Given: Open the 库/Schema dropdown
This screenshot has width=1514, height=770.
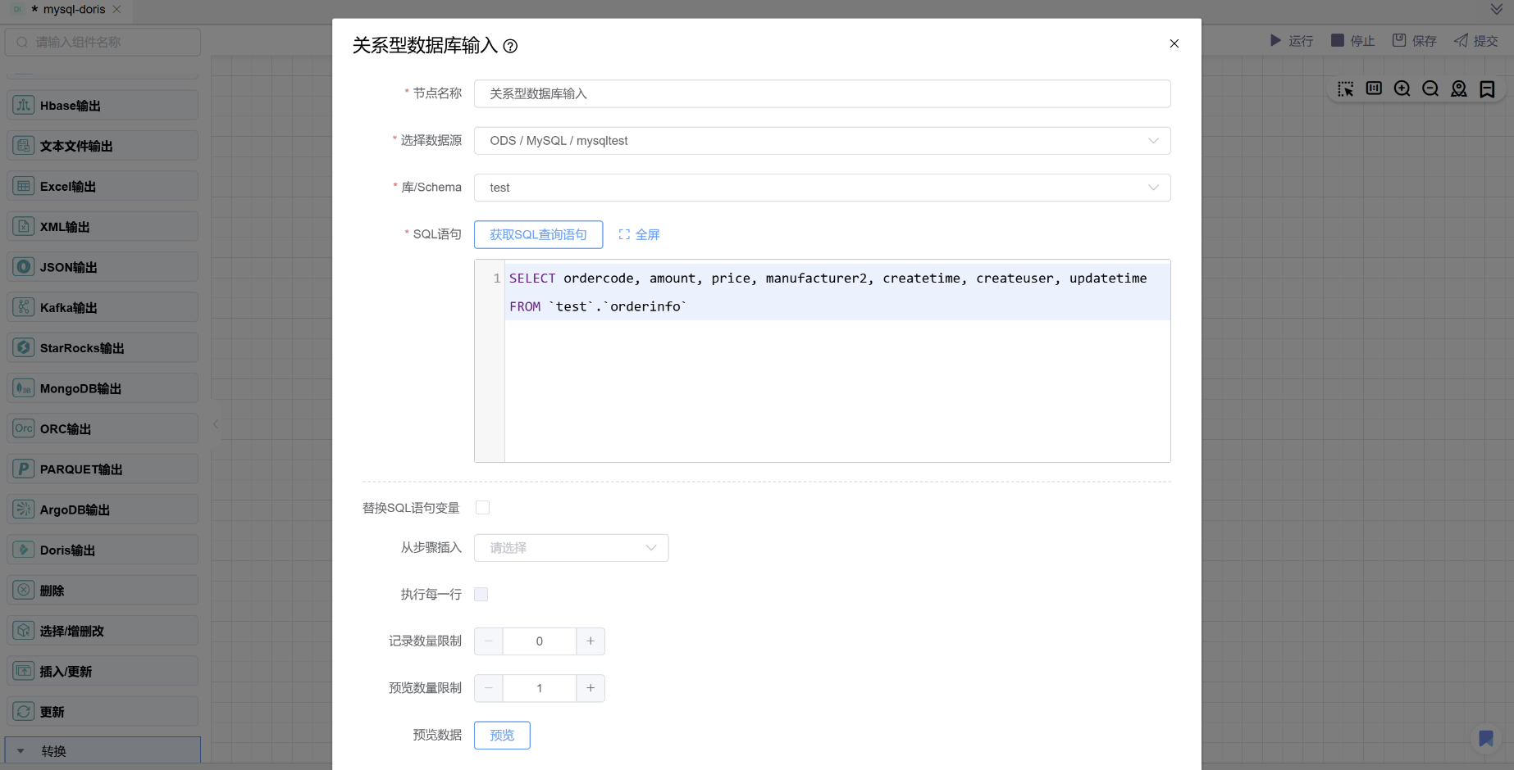Looking at the screenshot, I should pos(822,188).
